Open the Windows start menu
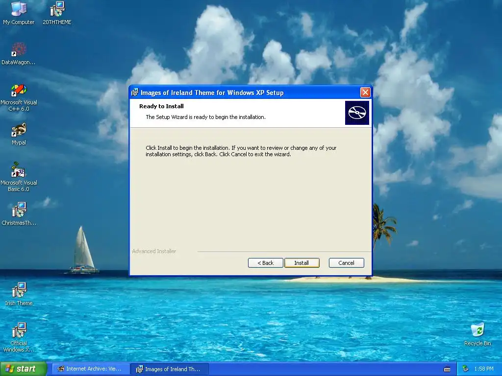Screen dimensions: 502x376 coord(24,369)
